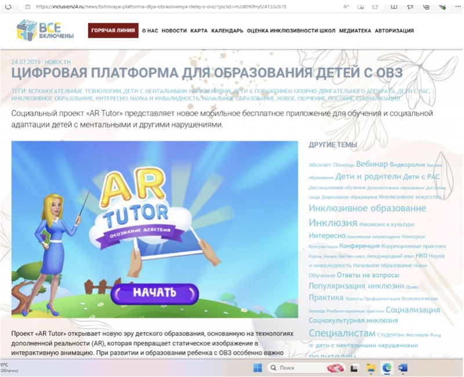The image size is (464, 377).
Task: Open the large 'Инклюзия' topic tag
Action: click(x=333, y=223)
